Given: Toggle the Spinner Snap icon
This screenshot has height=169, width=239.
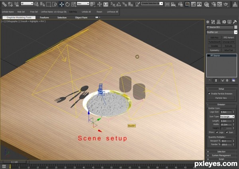Looking at the screenshot, I should pyautogui.click(x=131, y=4).
